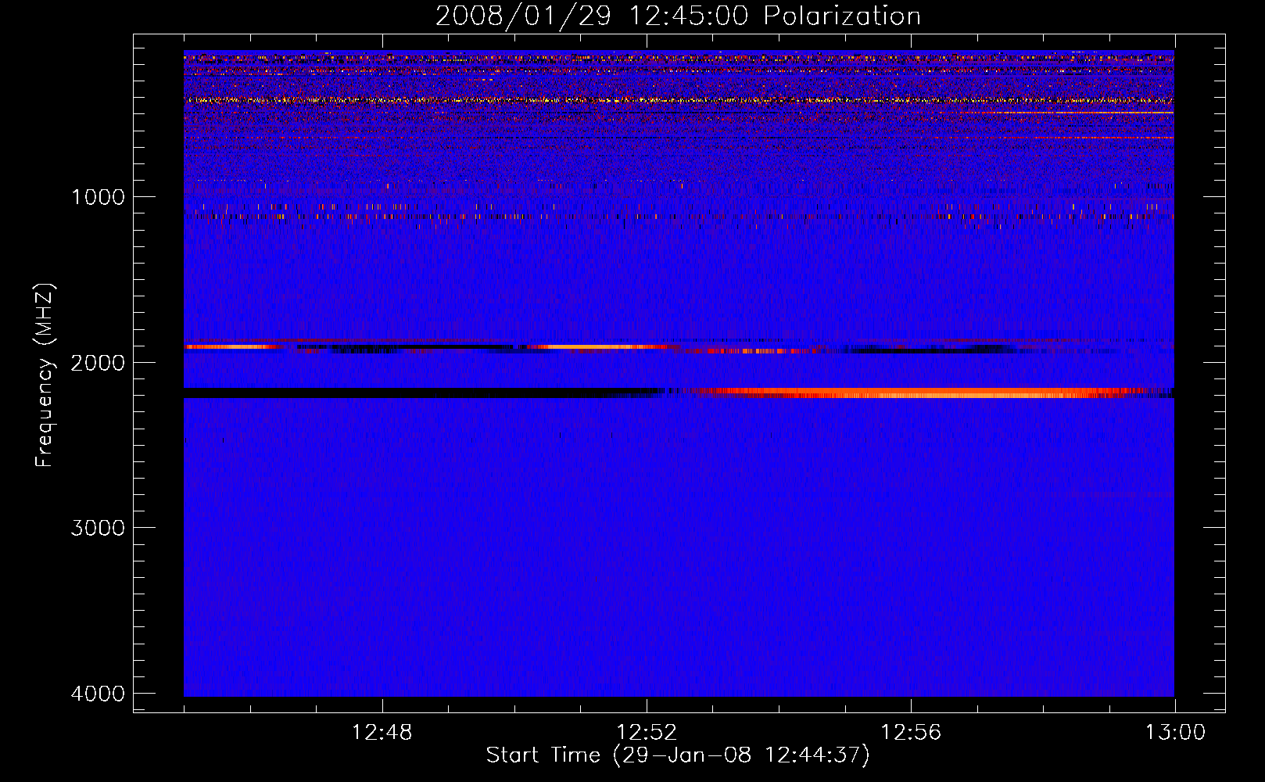
Task: Click the 3000 frequency tick label
Action: (x=98, y=528)
